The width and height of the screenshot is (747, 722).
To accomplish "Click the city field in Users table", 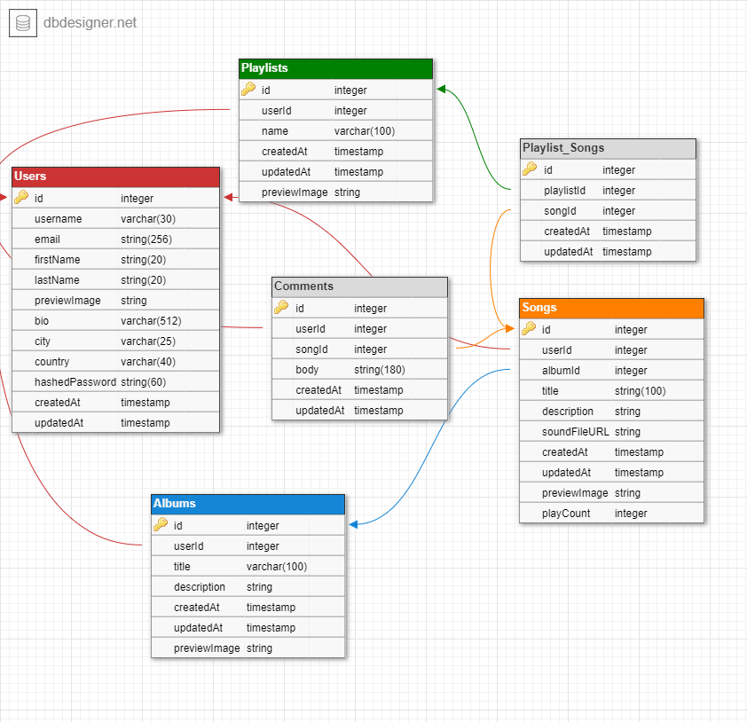I will [x=43, y=342].
